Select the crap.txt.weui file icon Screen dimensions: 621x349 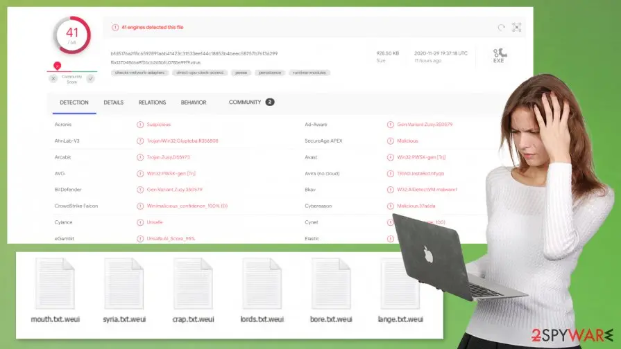click(193, 283)
